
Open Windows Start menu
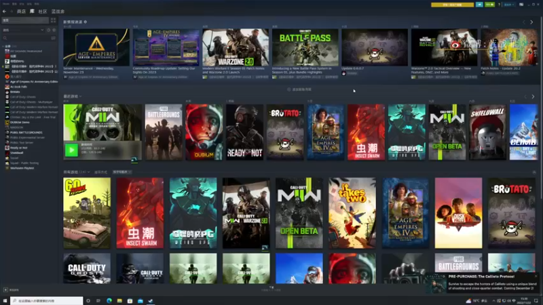pos(5,300)
